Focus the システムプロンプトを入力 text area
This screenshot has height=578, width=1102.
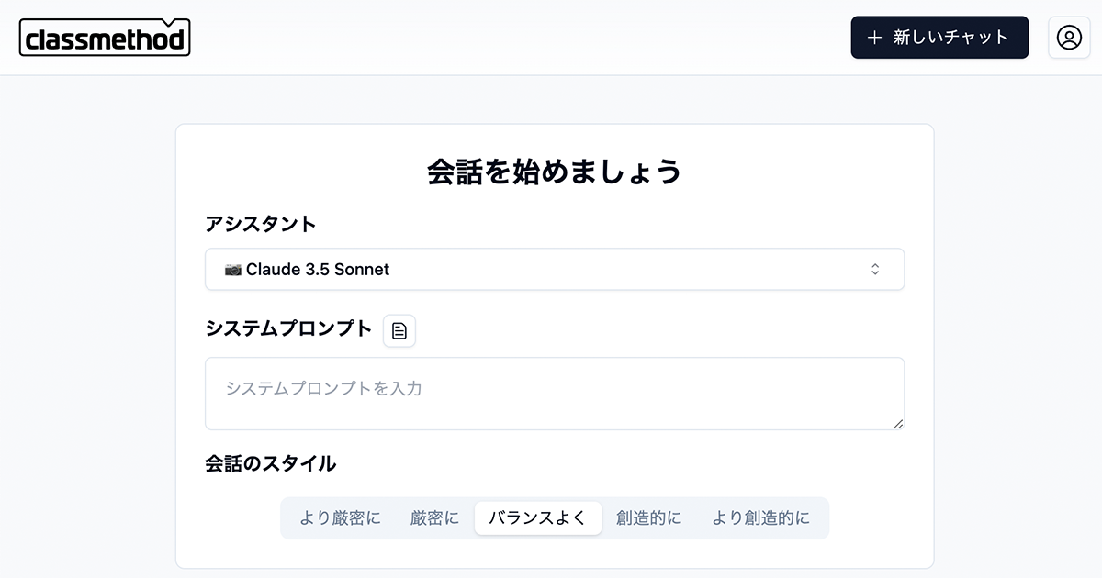tap(554, 394)
